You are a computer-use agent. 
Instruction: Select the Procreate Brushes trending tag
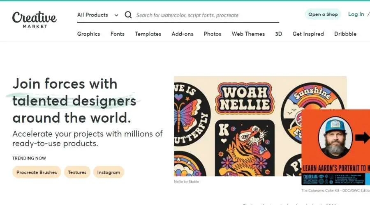coord(37,172)
